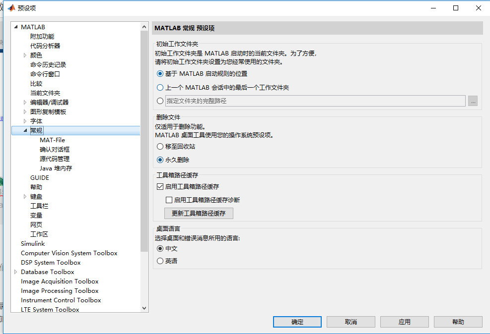Click 取消 button
Viewport: 490px width, 334px height.
[x=351, y=322]
